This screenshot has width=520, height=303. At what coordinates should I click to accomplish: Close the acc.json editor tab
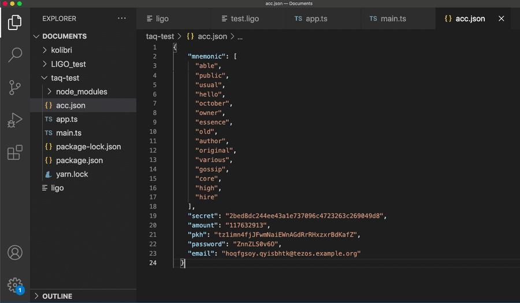[x=501, y=19]
